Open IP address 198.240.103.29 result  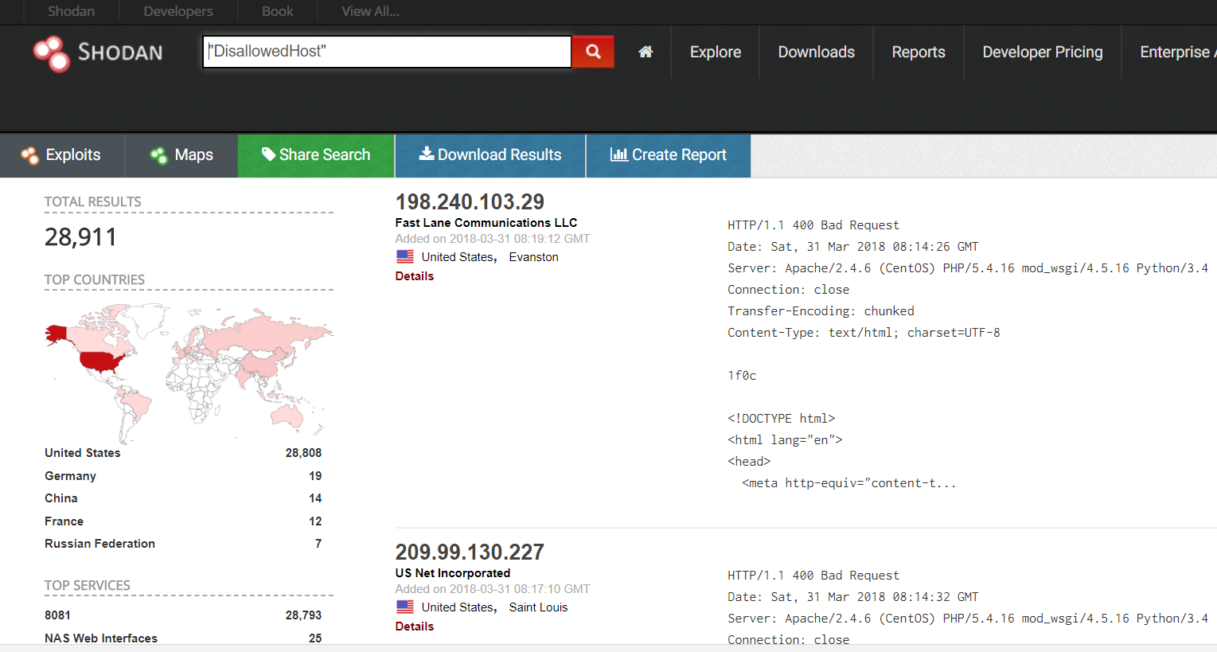click(470, 202)
